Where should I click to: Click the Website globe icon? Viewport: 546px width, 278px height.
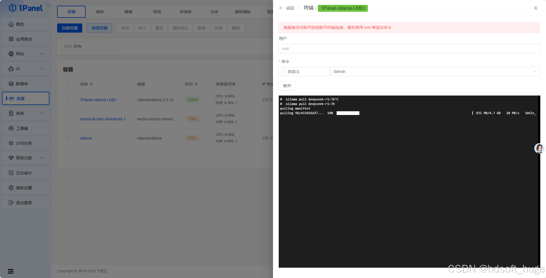[11, 54]
